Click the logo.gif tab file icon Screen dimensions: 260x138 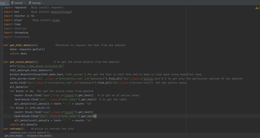pyautogui.click(x=13, y=3)
